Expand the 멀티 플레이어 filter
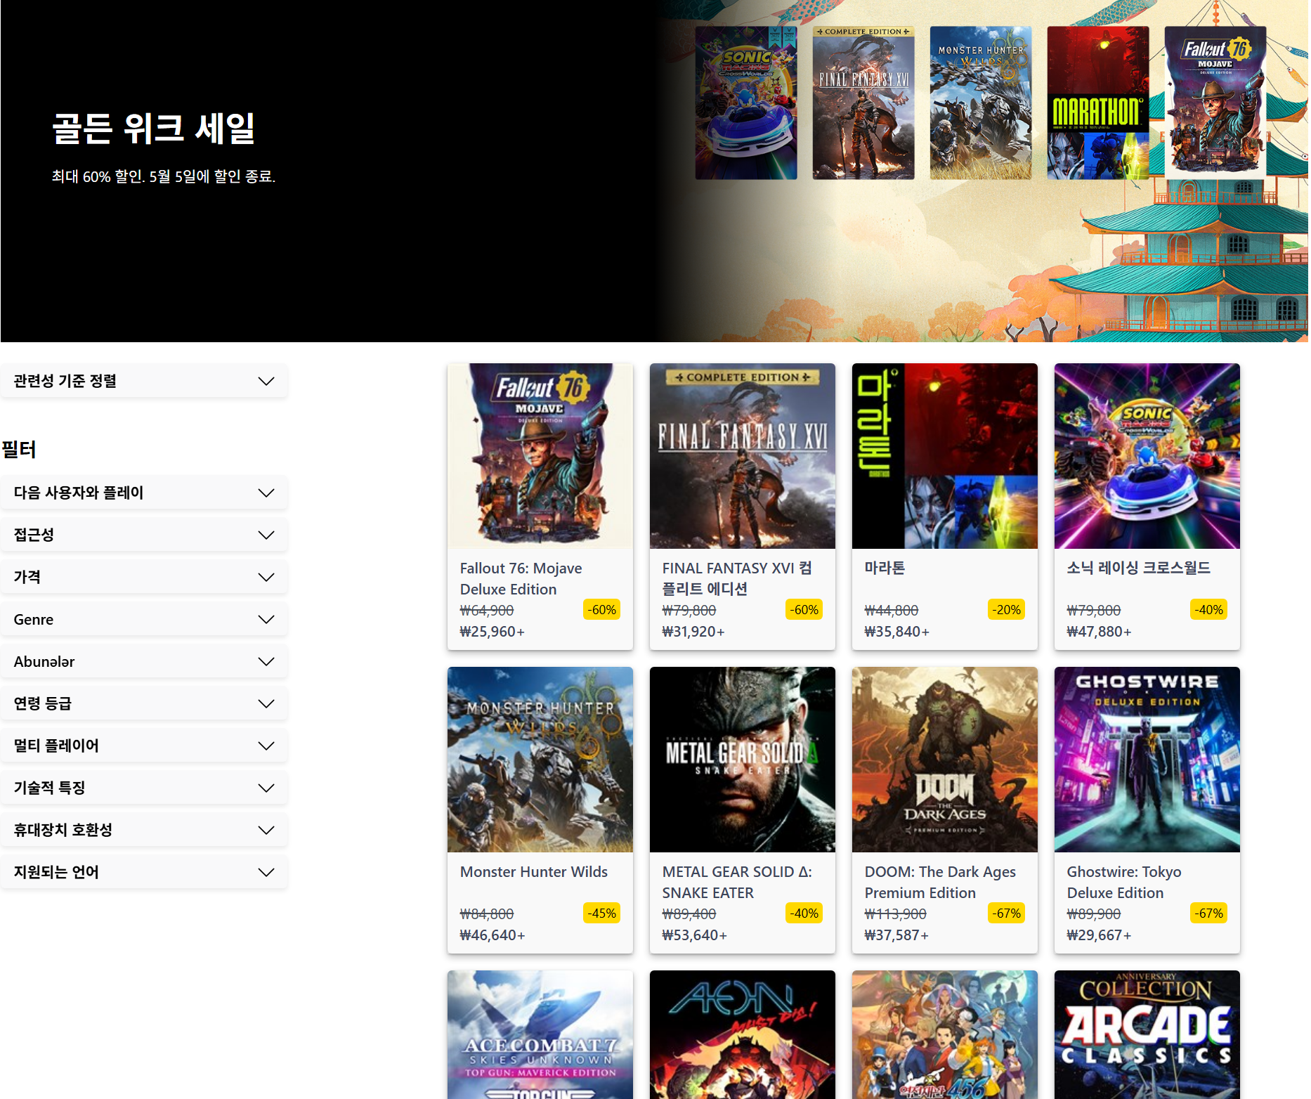The height and width of the screenshot is (1099, 1311). pos(143,746)
